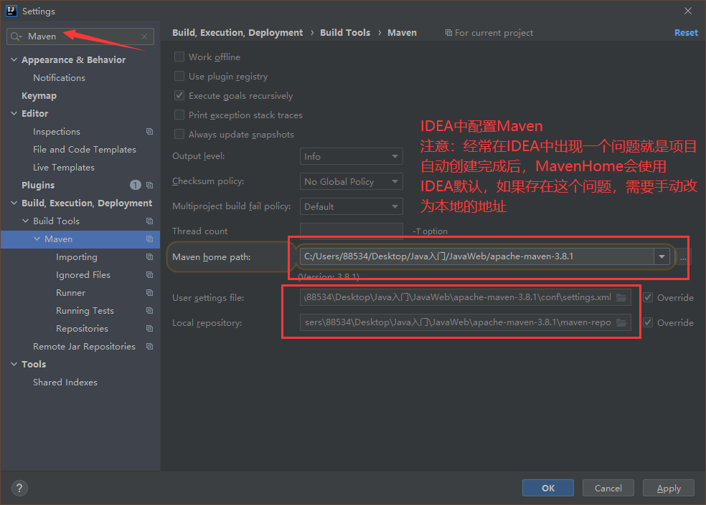This screenshot has width=706, height=505.
Task: Select Remote Jar Repositories item
Action: pos(84,346)
